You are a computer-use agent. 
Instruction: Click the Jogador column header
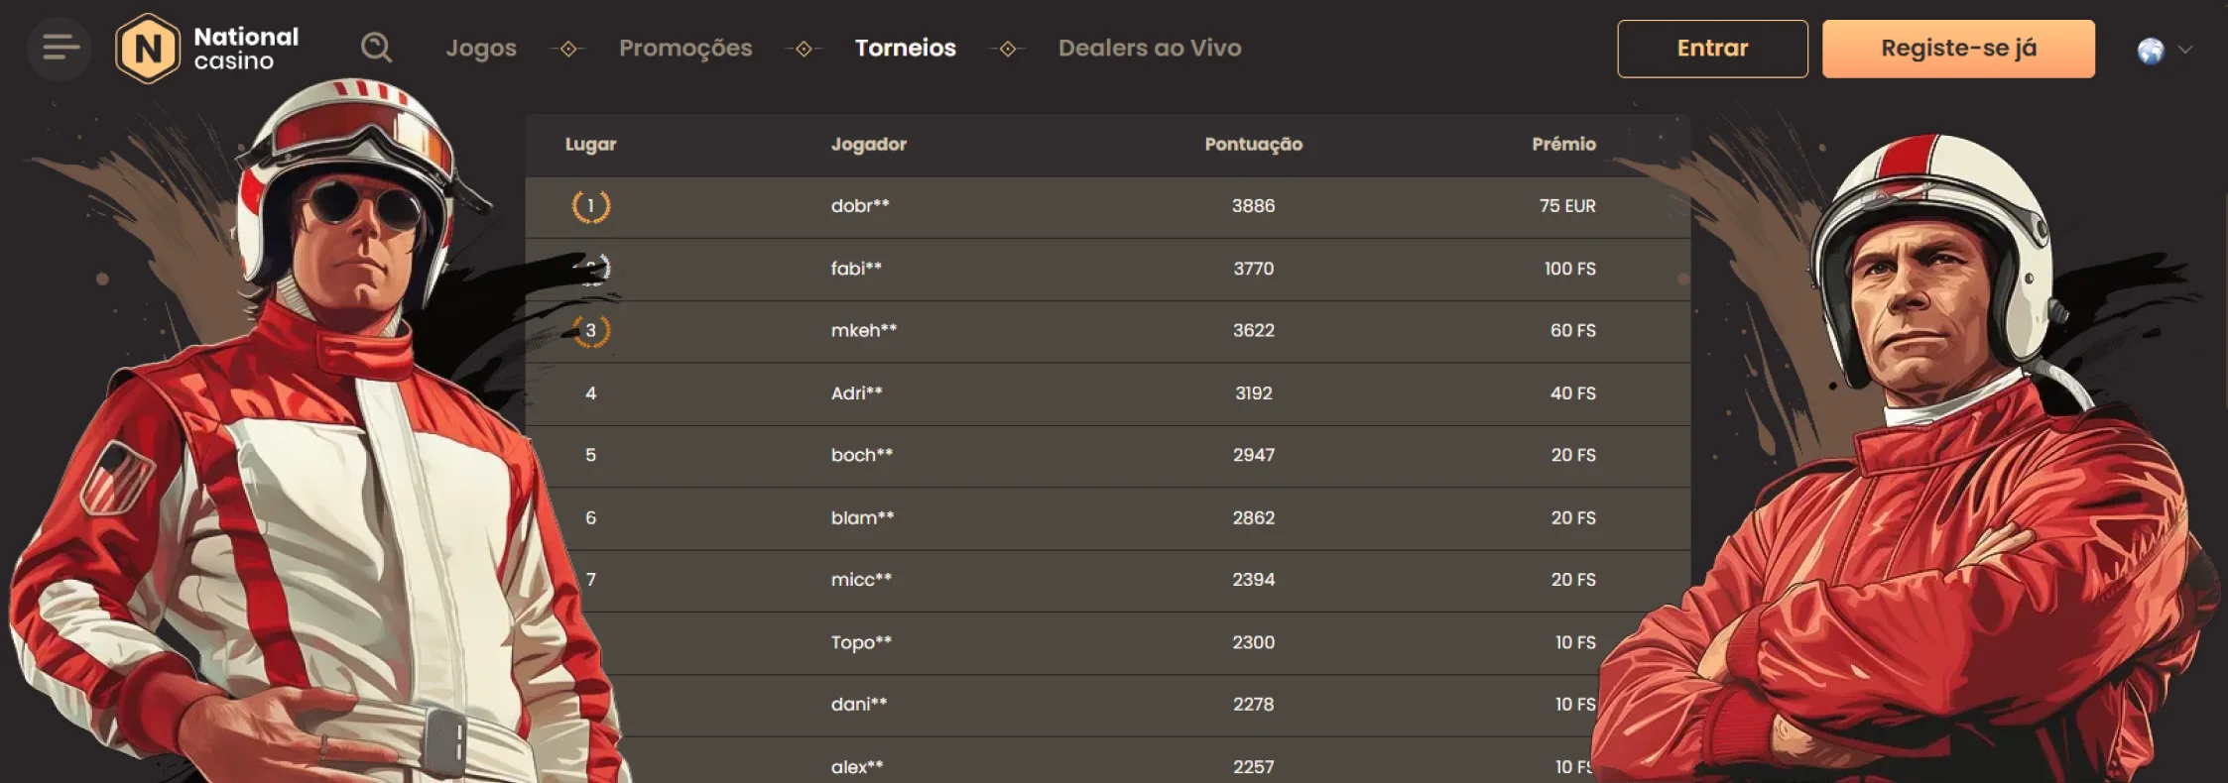pos(868,145)
